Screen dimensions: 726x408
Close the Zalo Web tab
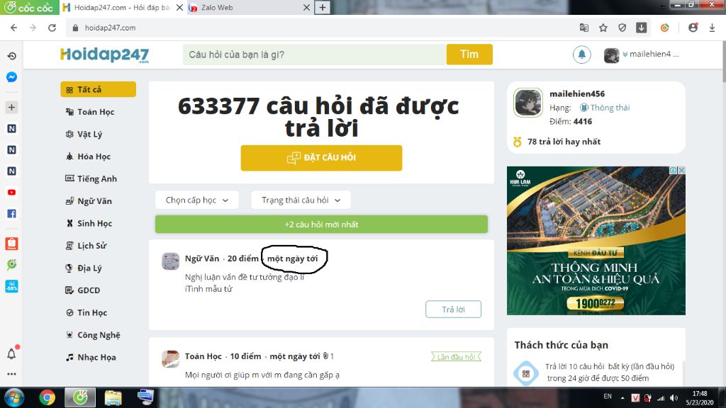click(306, 7)
